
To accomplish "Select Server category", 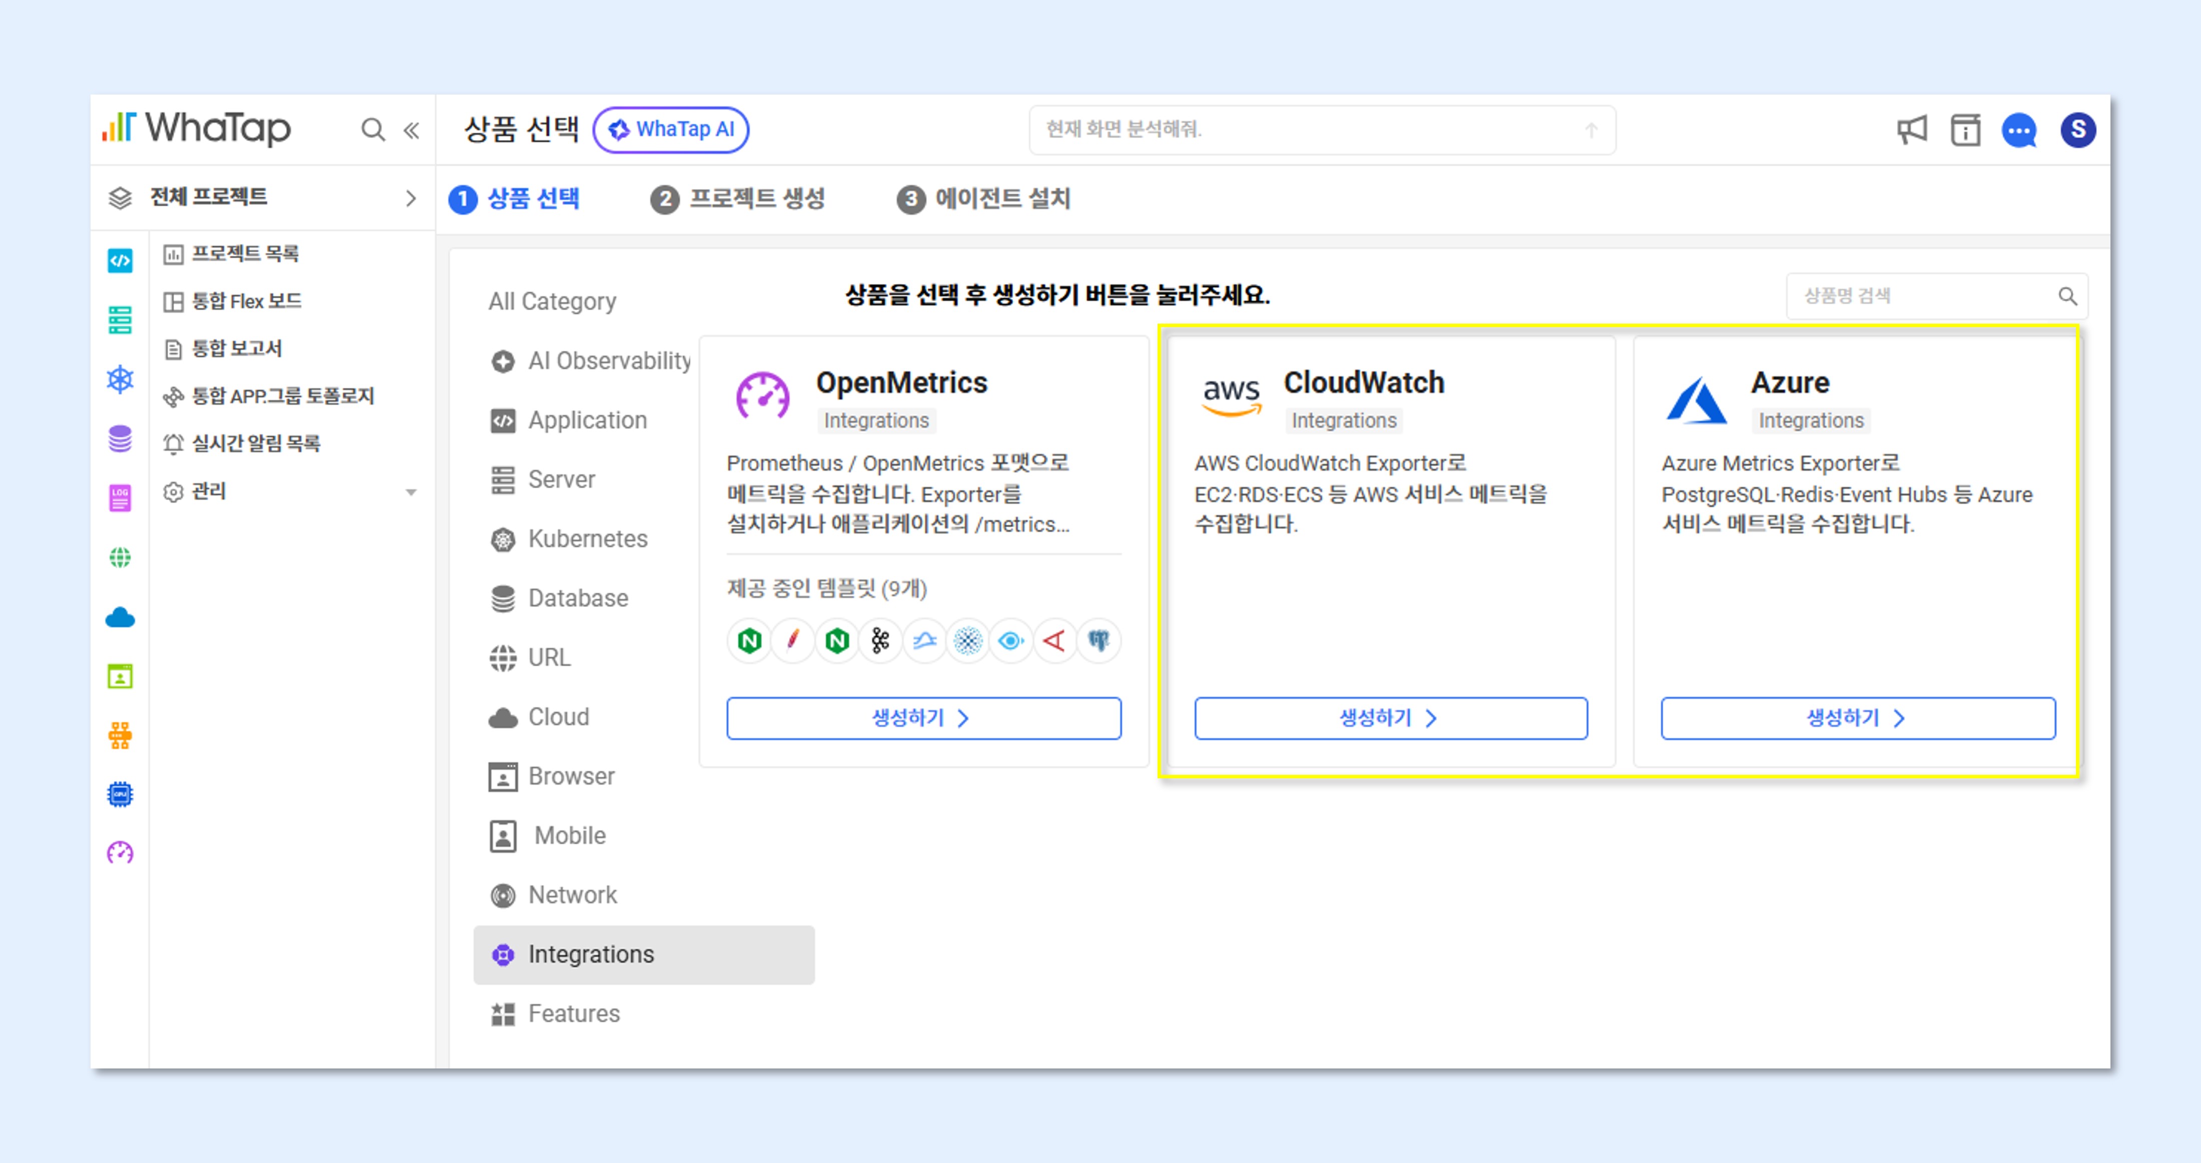I will 542,479.
